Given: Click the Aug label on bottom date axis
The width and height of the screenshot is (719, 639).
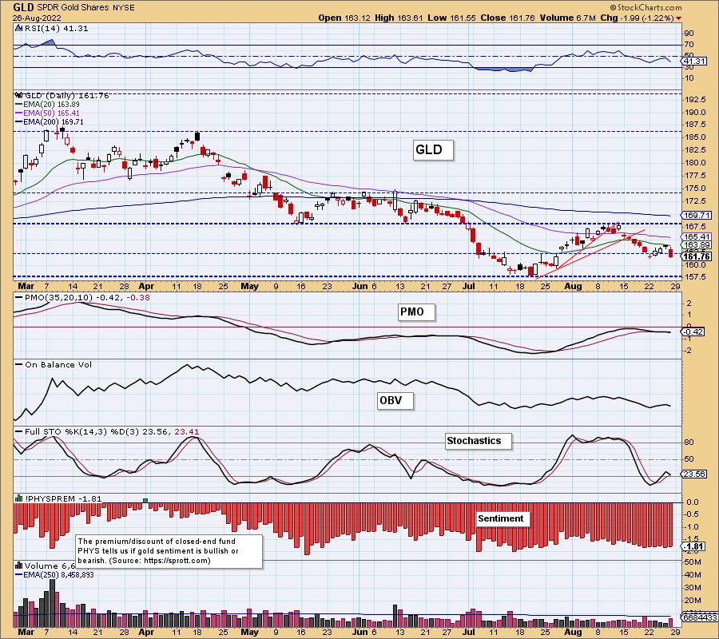Looking at the screenshot, I should (x=573, y=632).
